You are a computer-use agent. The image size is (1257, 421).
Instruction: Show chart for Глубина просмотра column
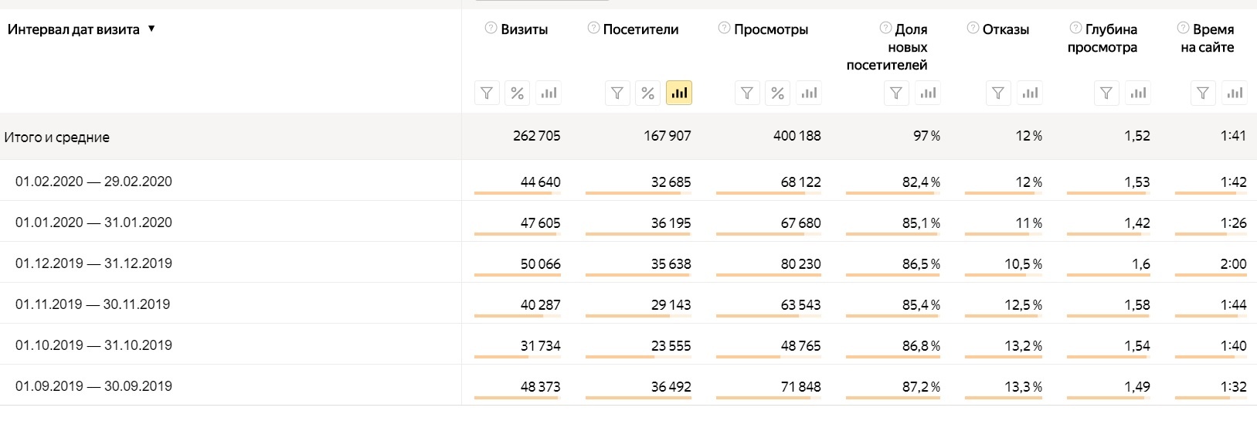point(1138,93)
